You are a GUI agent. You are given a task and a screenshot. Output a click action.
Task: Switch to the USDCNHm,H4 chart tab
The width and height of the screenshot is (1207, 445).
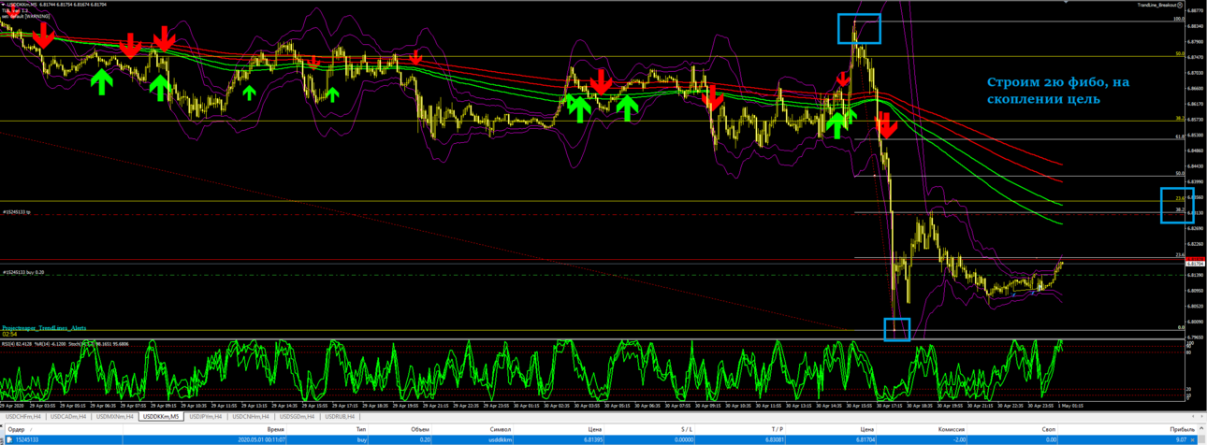point(251,416)
